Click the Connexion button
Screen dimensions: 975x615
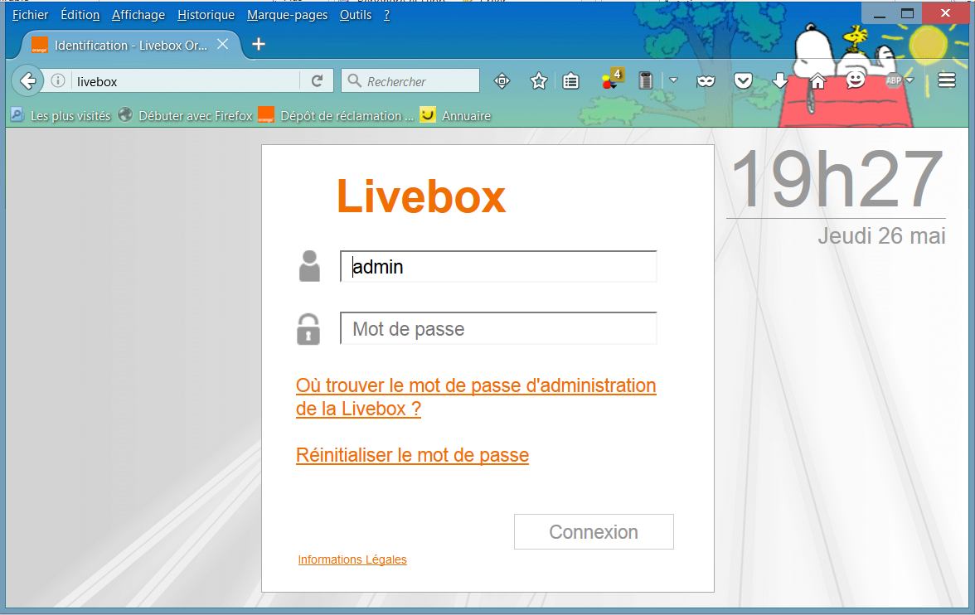594,531
